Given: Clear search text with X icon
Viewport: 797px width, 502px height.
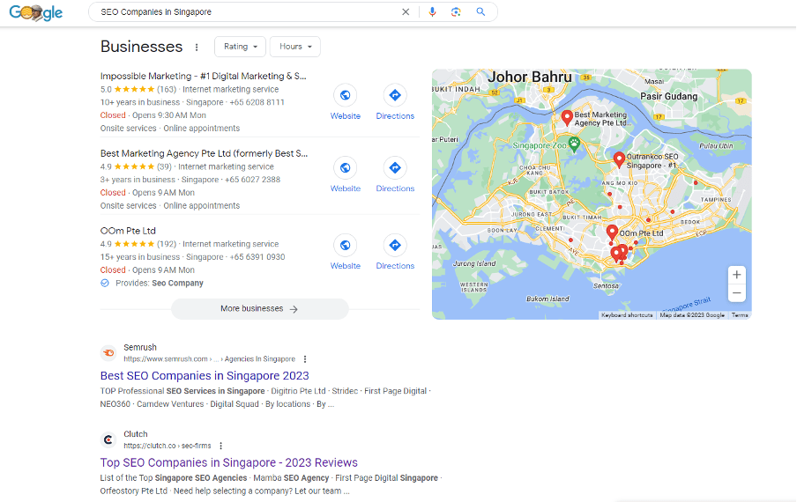Looking at the screenshot, I should (x=406, y=12).
